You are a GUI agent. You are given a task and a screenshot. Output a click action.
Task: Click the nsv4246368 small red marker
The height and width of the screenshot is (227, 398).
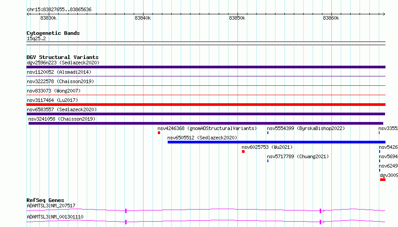click(x=159, y=133)
